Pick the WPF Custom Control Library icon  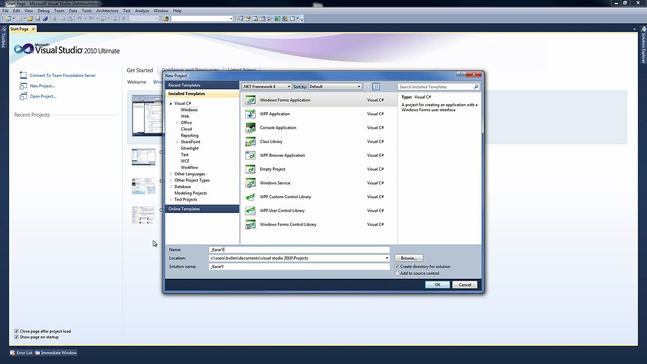pyautogui.click(x=250, y=197)
